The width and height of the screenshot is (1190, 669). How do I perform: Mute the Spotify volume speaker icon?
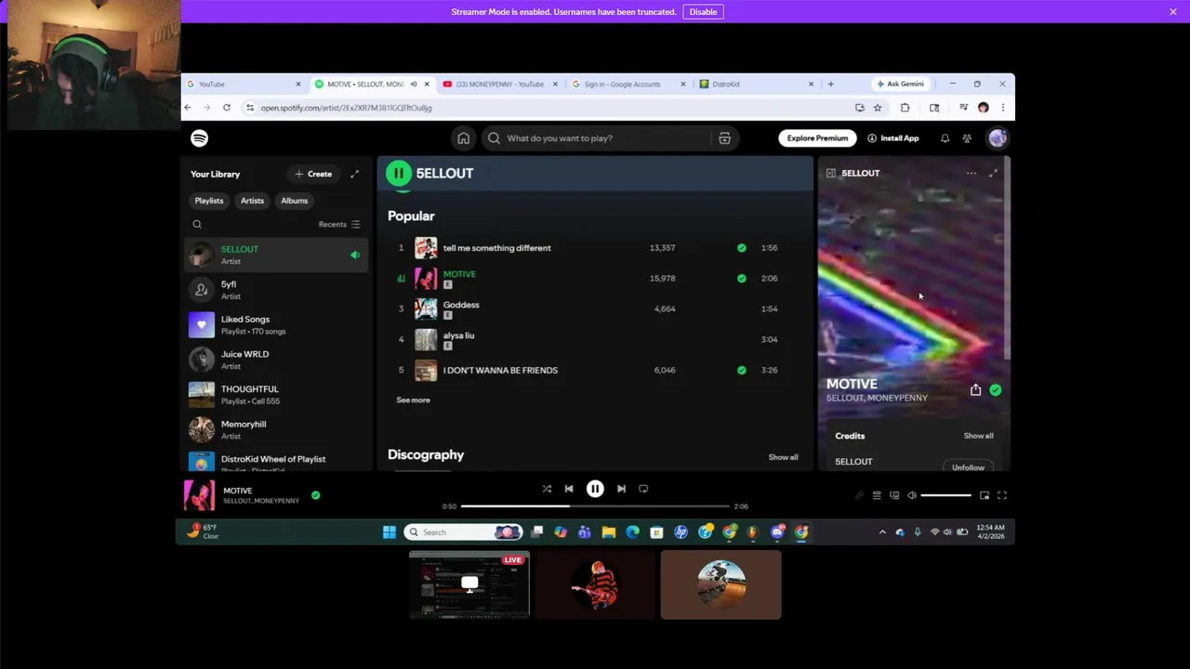912,495
